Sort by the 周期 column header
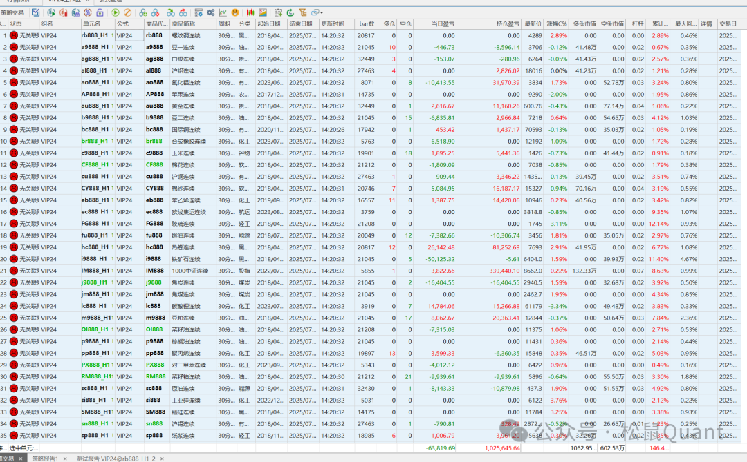747x462 pixels. [225, 23]
